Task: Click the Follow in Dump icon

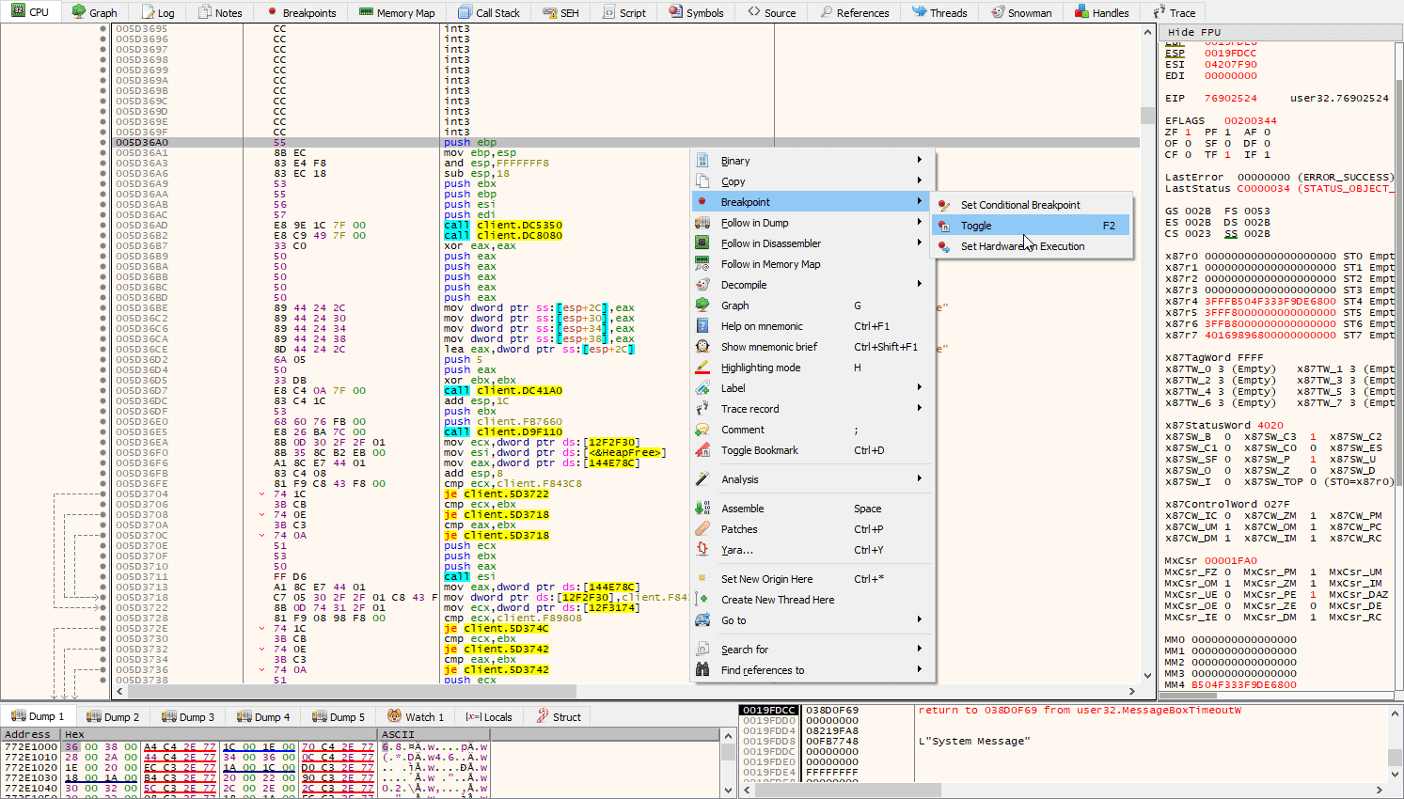Action: coord(702,223)
